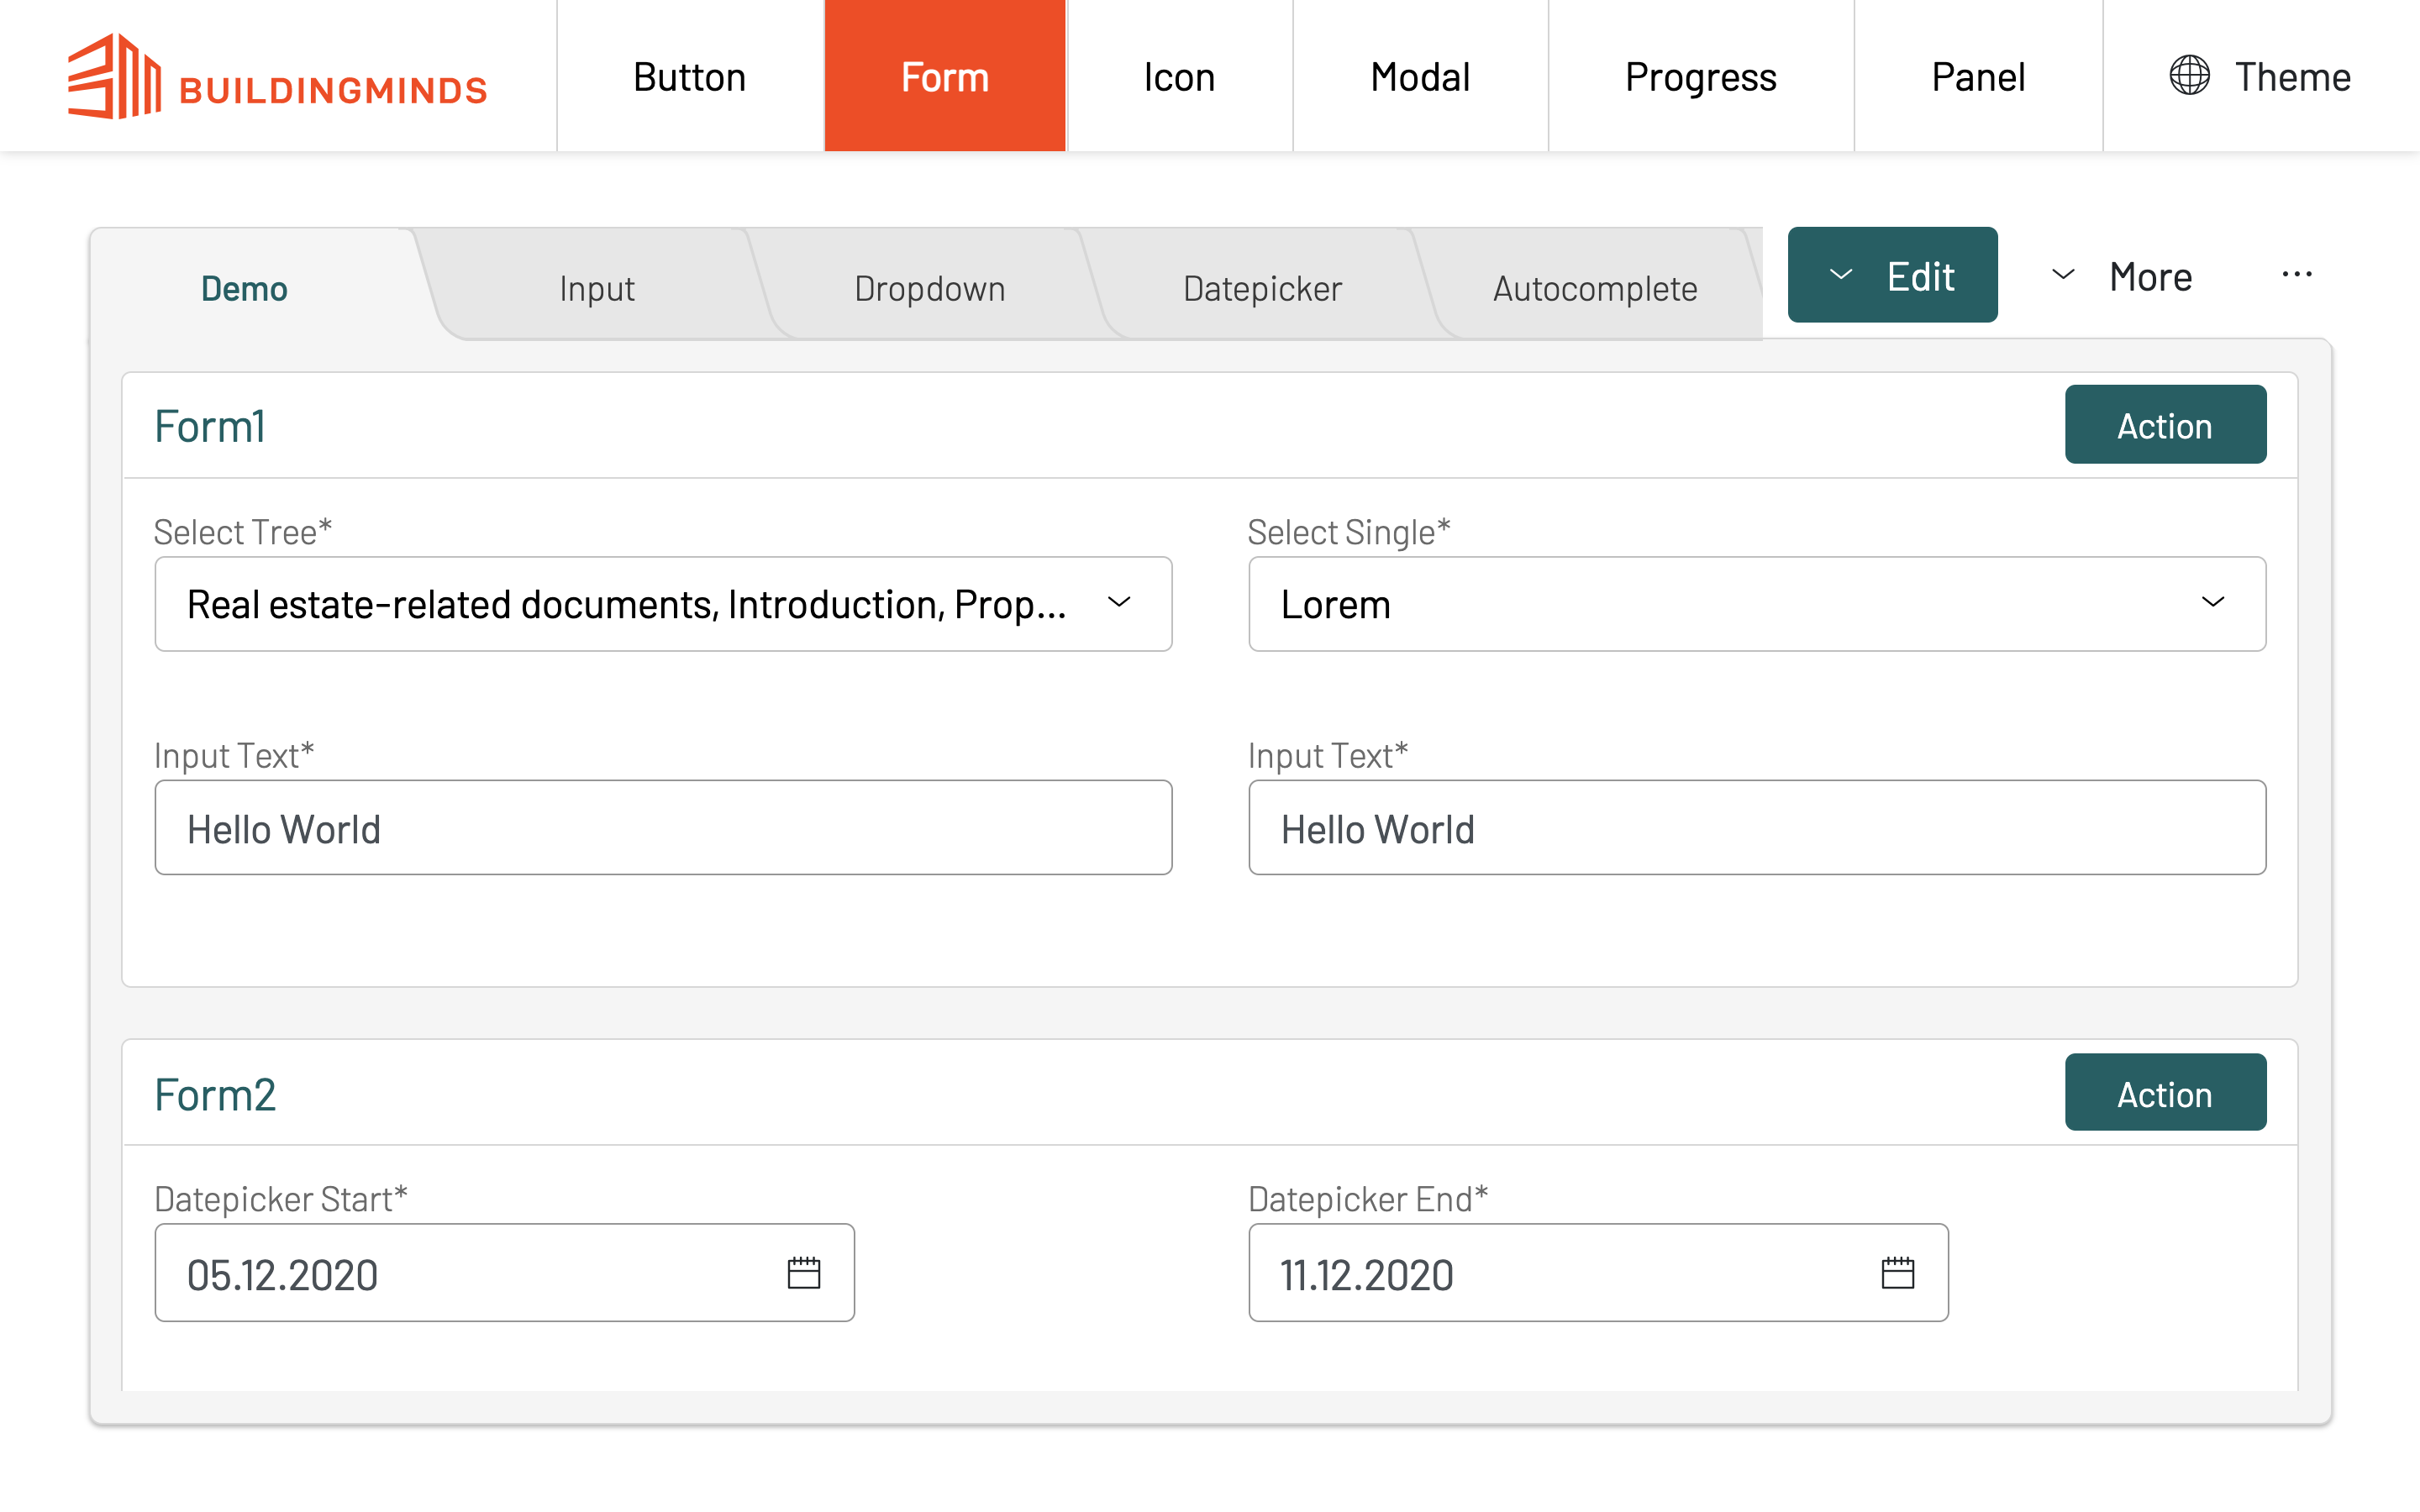Open the Select Tree dropdown
Viewport: 2420px width, 1512px height.
(x=663, y=604)
